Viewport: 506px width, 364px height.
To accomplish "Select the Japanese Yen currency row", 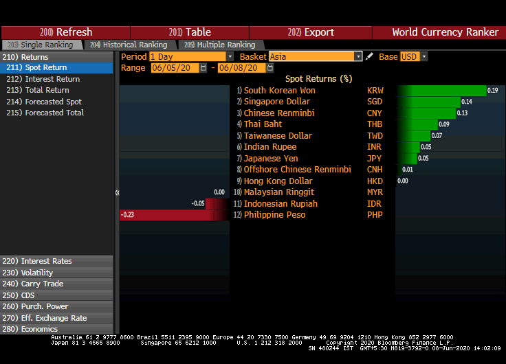I will tap(269, 159).
